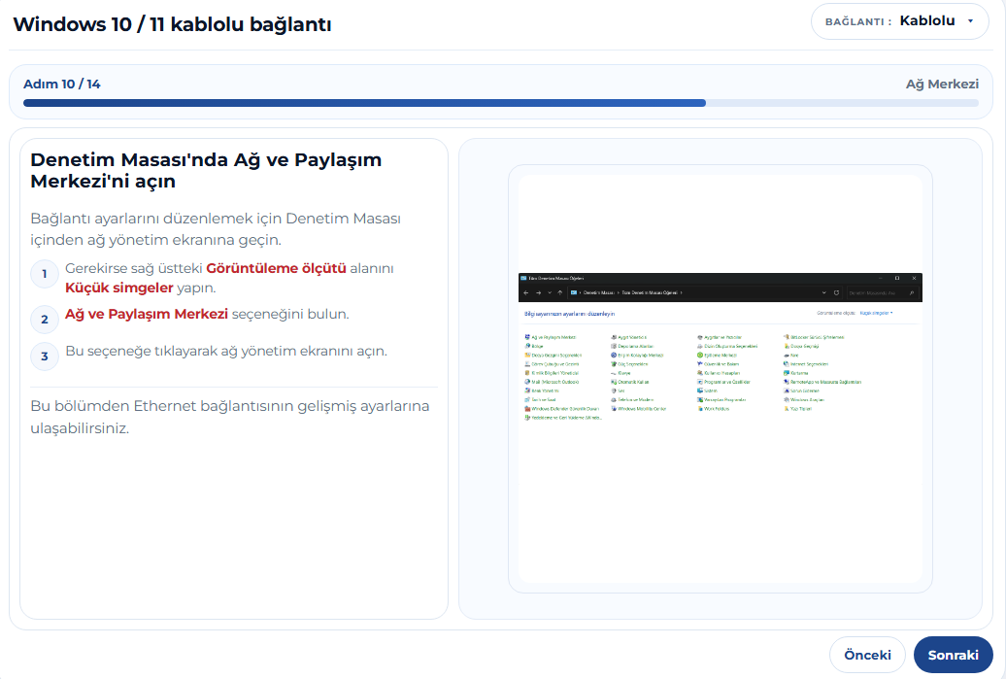
Task: Click the 'Ağ Merkezi' step title
Action: pos(942,85)
